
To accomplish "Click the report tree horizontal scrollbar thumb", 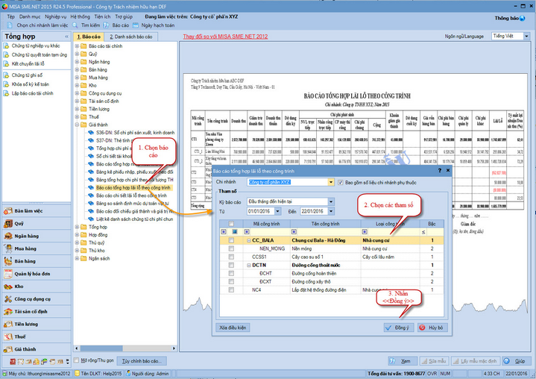I will pyautogui.click(x=101, y=348).
